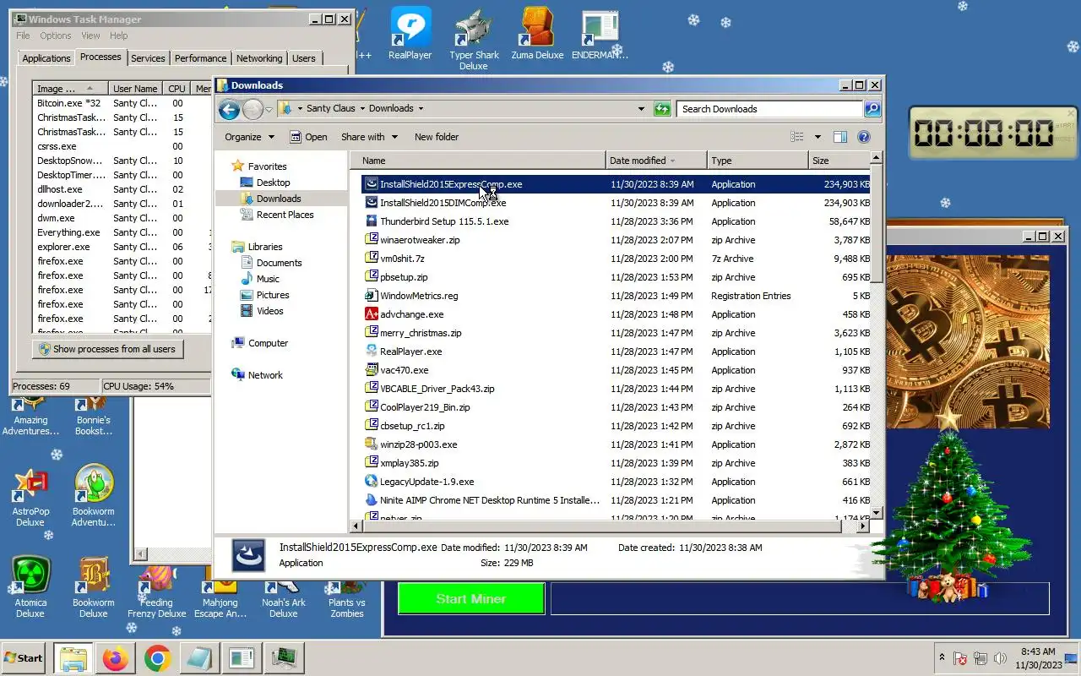Image resolution: width=1081 pixels, height=676 pixels.
Task: Open AstroPop Deluxe desktop icon
Action: (30, 497)
